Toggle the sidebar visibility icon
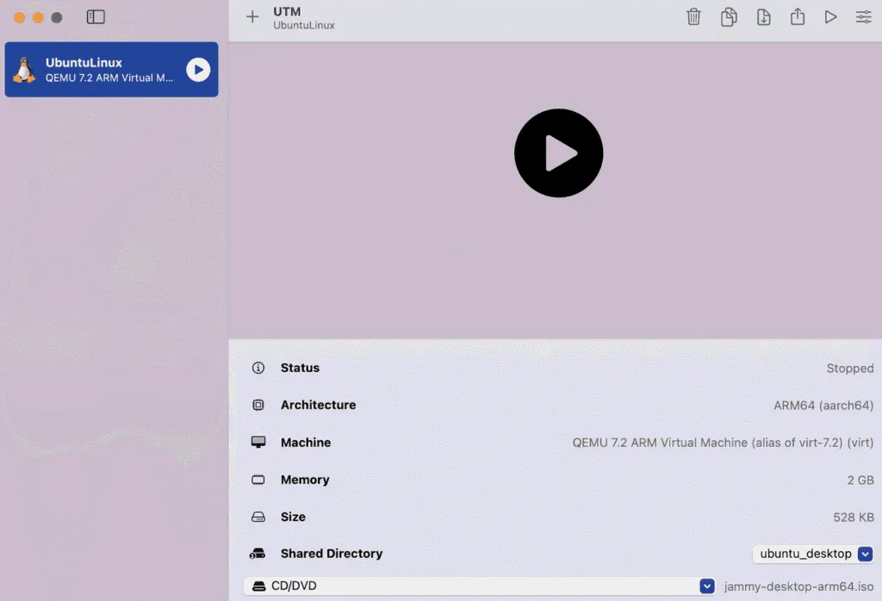Image resolution: width=882 pixels, height=601 pixels. pos(96,17)
